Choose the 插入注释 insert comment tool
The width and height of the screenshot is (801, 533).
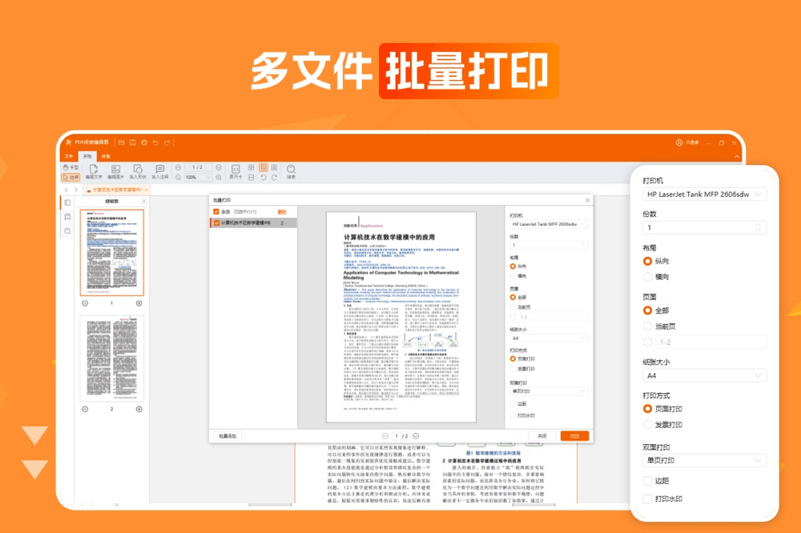tap(160, 171)
